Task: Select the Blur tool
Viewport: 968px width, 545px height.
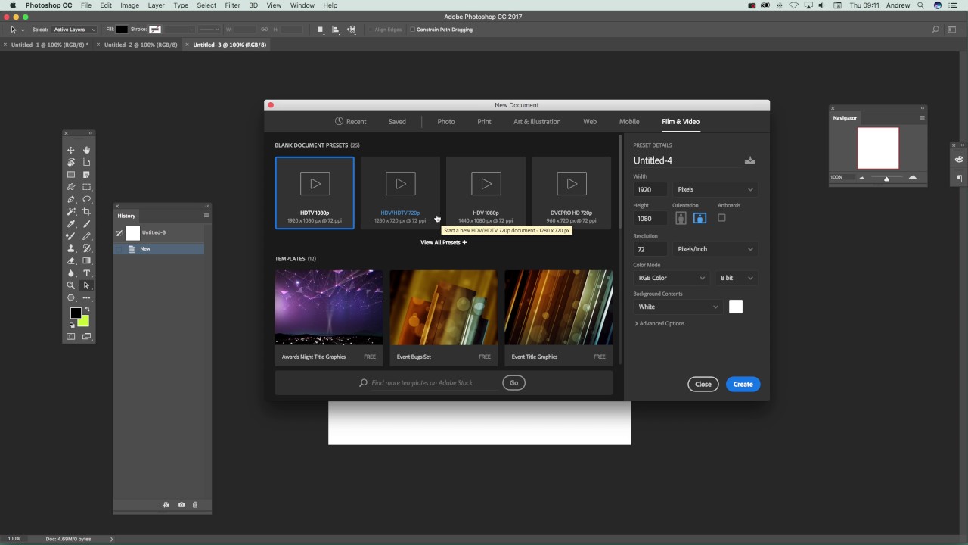Action: coord(71,273)
